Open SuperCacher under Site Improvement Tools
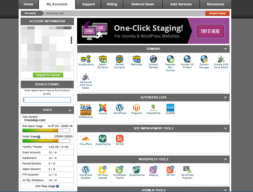 103,140
